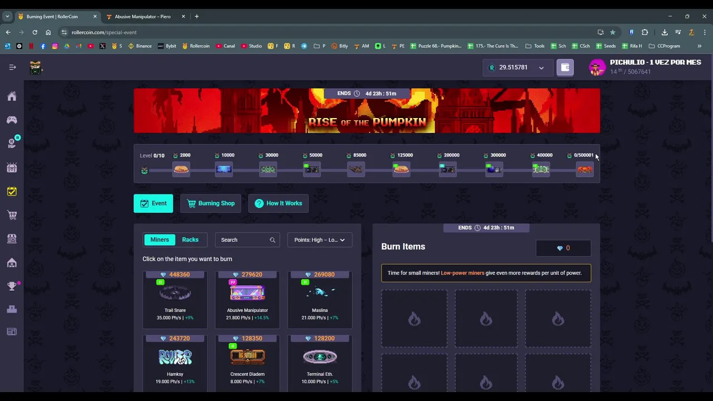Switch list to Racks

(190, 239)
